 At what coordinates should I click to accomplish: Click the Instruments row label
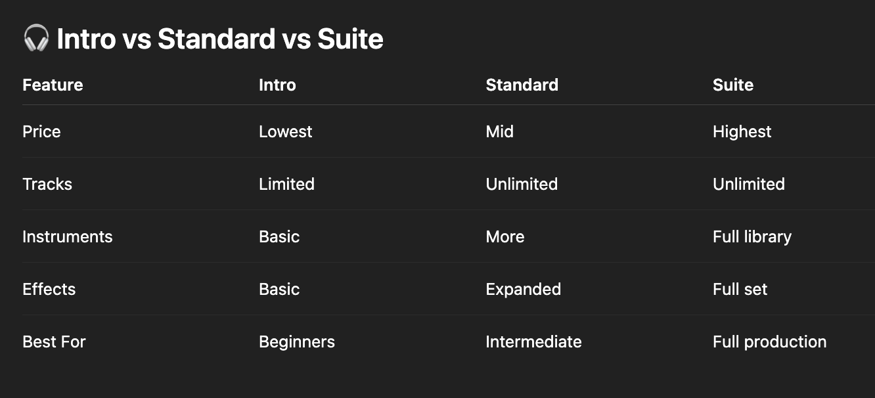point(68,236)
